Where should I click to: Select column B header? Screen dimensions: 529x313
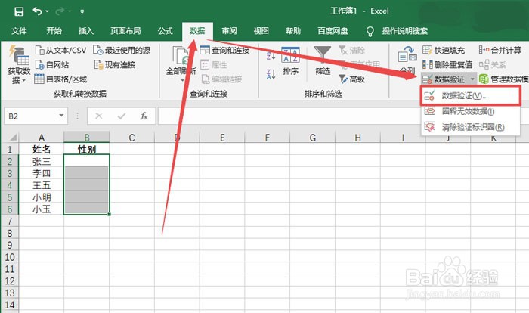click(87, 138)
